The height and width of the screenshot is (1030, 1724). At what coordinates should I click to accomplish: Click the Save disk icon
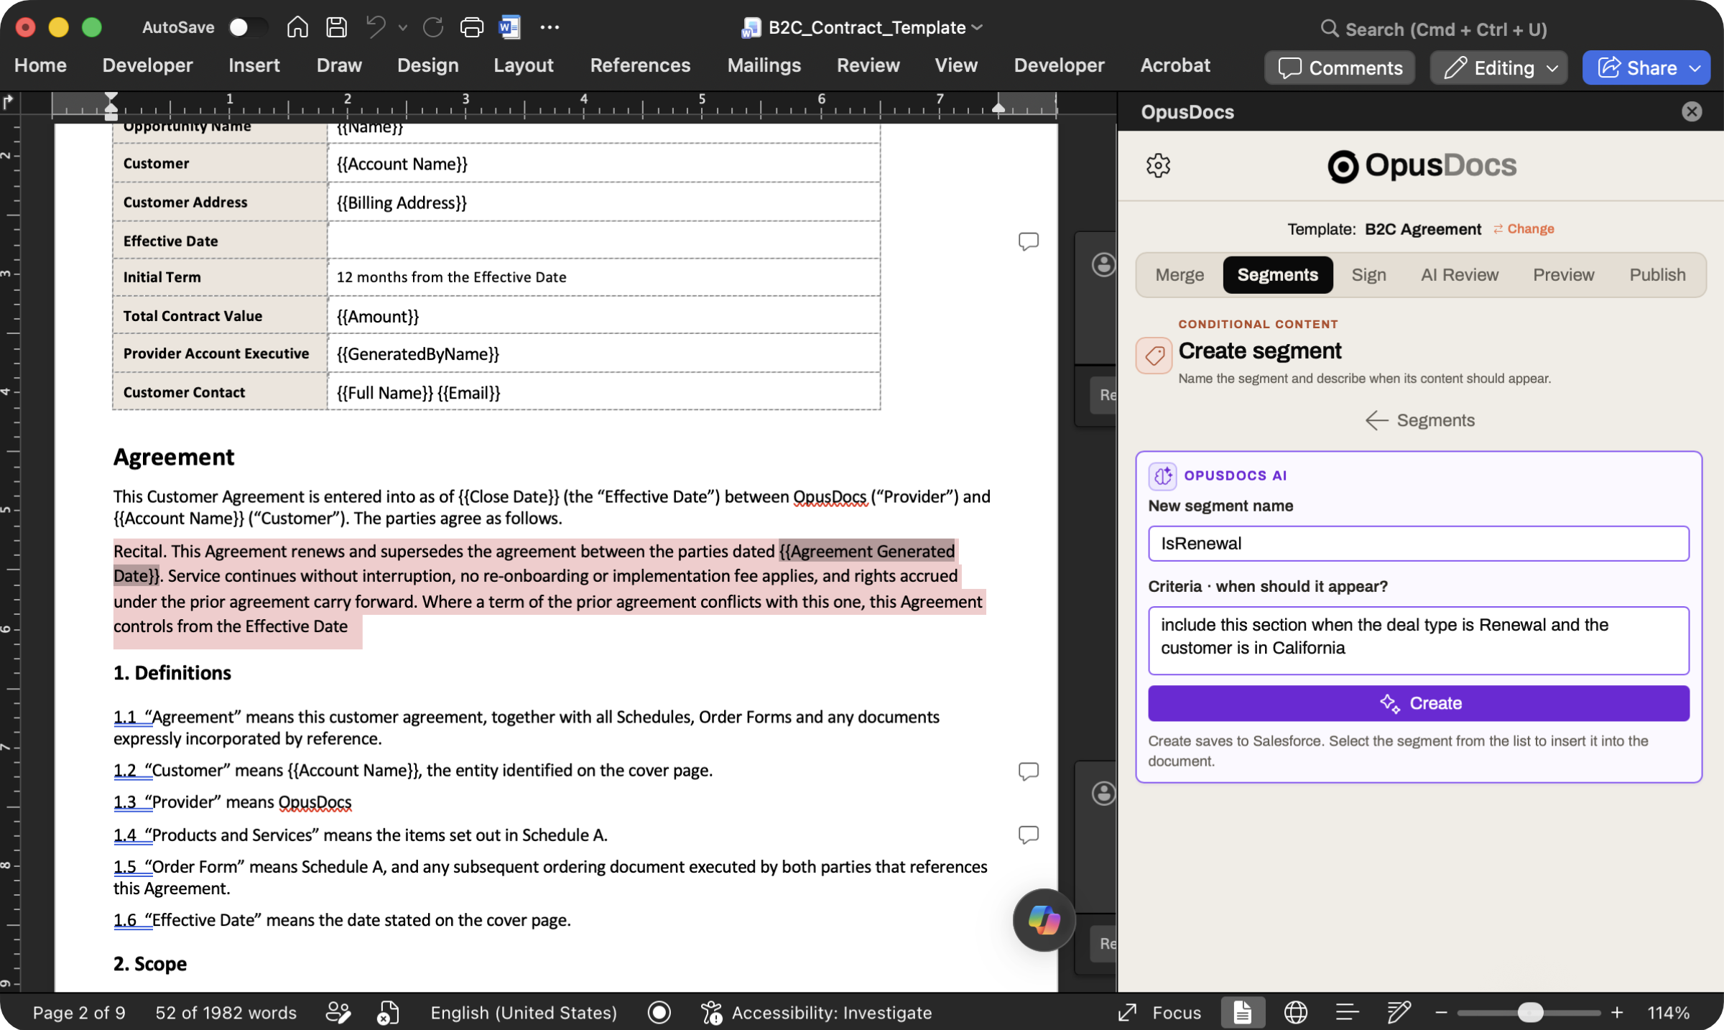tap(336, 27)
